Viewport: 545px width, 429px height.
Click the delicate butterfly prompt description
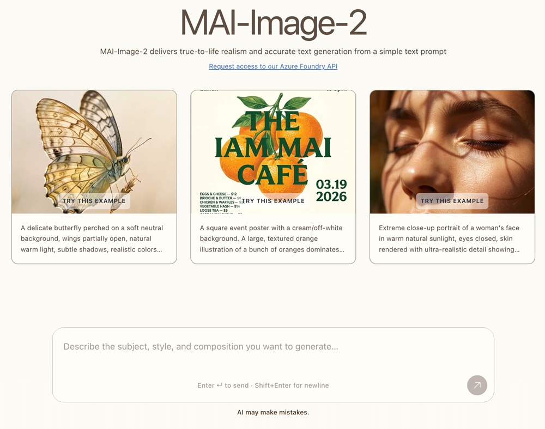(92, 239)
